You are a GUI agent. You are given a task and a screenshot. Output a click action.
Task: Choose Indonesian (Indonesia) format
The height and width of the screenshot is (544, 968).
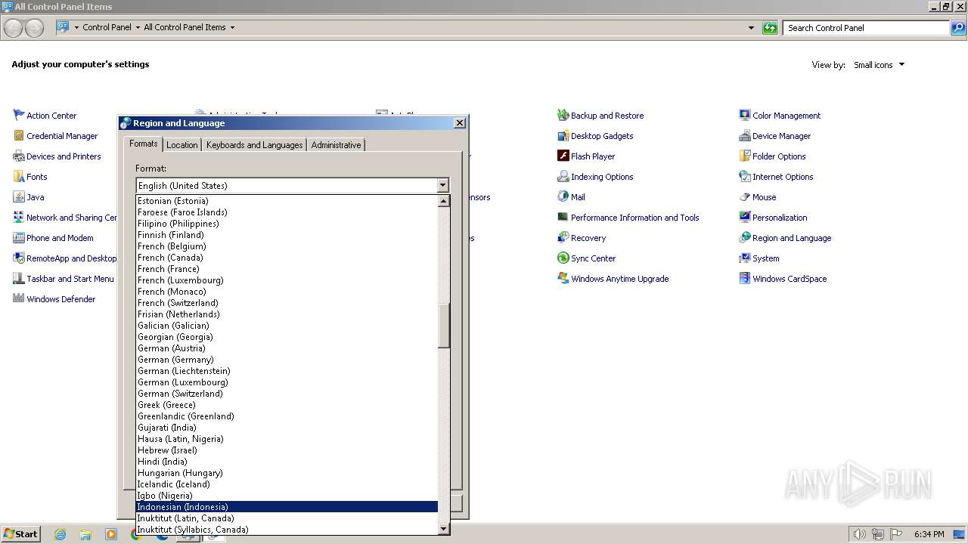point(287,507)
